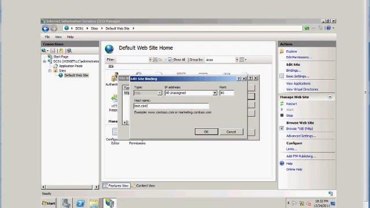Click the View Virtual Directories link

point(302,90)
